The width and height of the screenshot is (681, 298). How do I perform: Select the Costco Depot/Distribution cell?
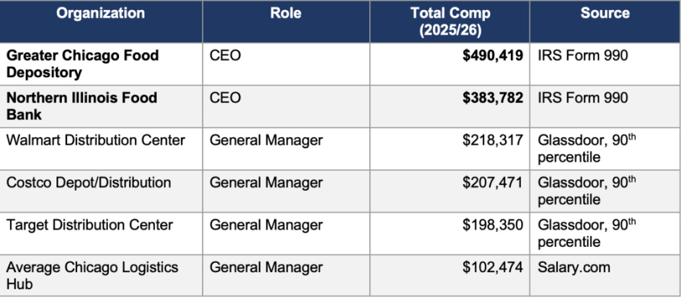click(x=88, y=182)
